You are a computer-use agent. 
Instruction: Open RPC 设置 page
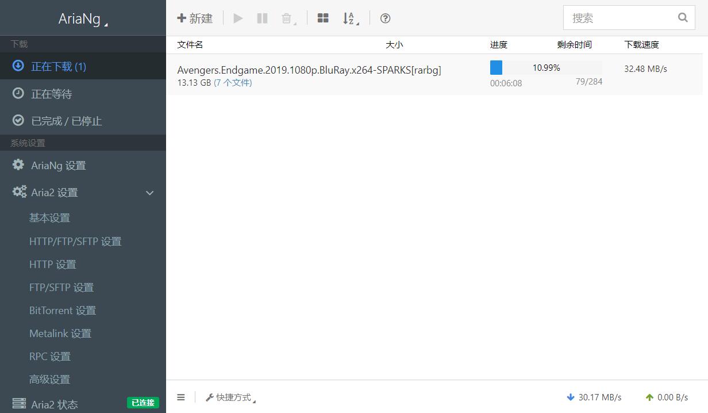pyautogui.click(x=50, y=356)
